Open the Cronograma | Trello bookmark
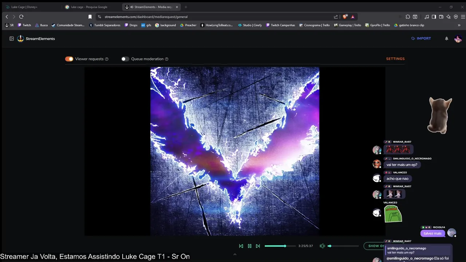466x262 pixels. point(314,25)
